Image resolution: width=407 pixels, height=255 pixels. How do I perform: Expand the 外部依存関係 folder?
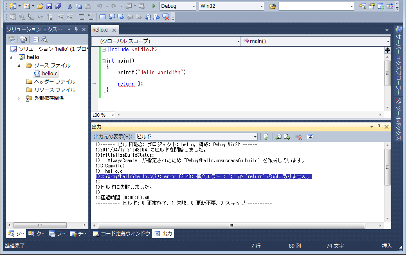(x=19, y=98)
